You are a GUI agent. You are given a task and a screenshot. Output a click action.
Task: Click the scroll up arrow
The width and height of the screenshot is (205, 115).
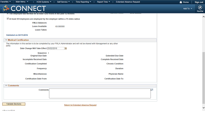click(x=204, y=17)
